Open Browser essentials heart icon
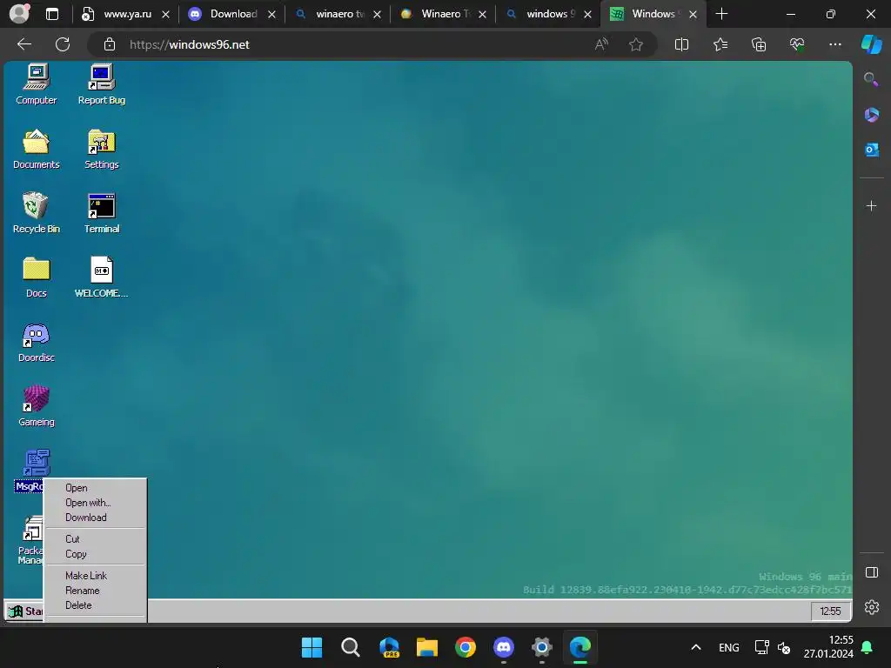 pos(797,44)
